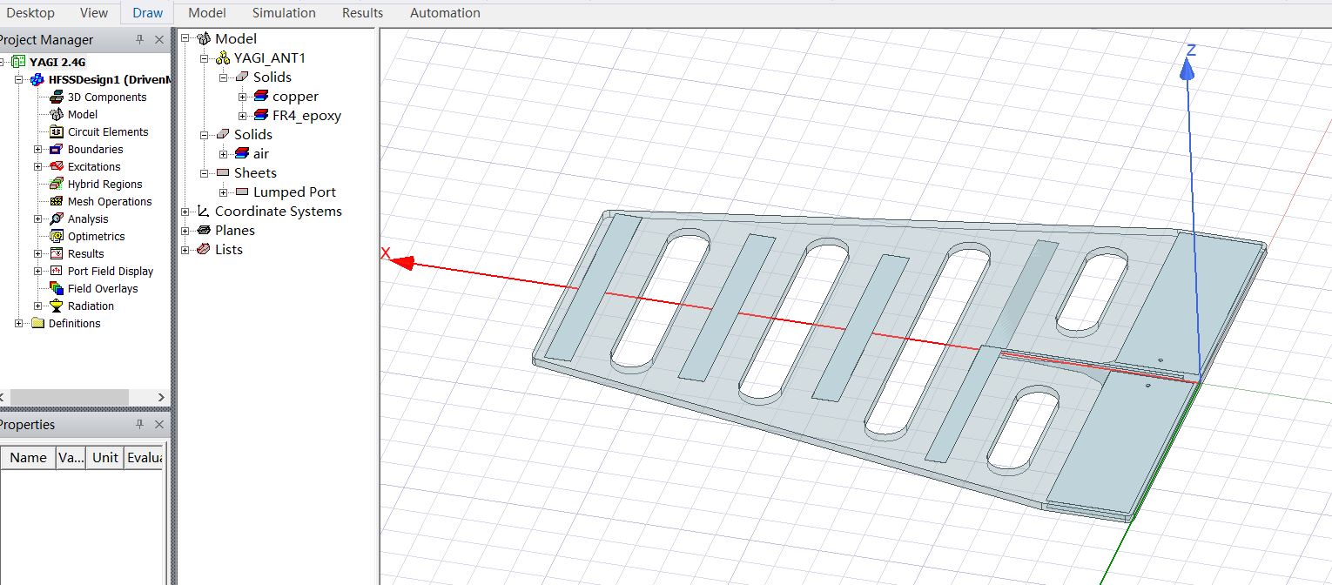Expand the Definitions folder
The image size is (1332, 585).
coord(19,323)
